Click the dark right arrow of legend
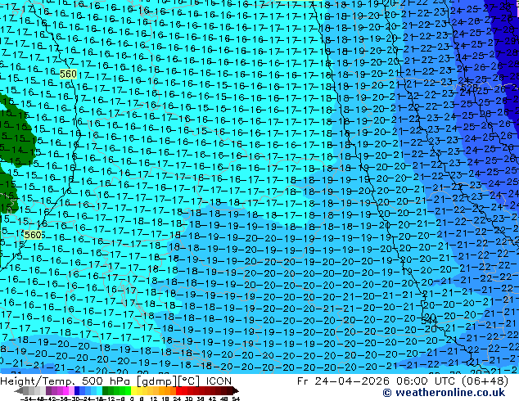 click(x=236, y=390)
